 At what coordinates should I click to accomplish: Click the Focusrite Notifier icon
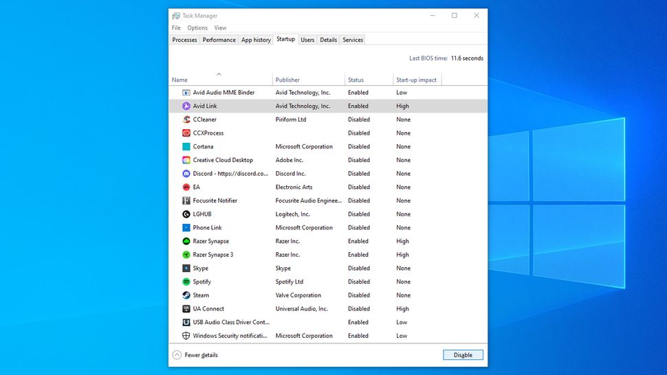click(x=186, y=201)
